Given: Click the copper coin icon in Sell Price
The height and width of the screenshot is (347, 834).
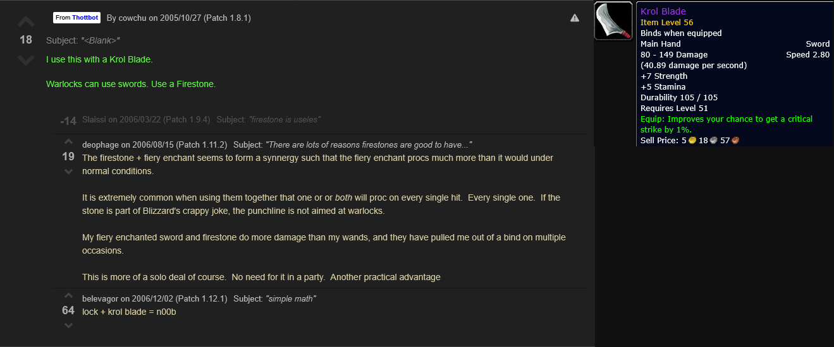Looking at the screenshot, I should pyautogui.click(x=735, y=140).
